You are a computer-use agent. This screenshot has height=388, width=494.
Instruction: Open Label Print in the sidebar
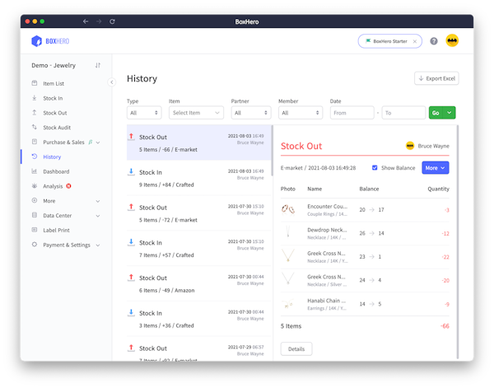56,230
